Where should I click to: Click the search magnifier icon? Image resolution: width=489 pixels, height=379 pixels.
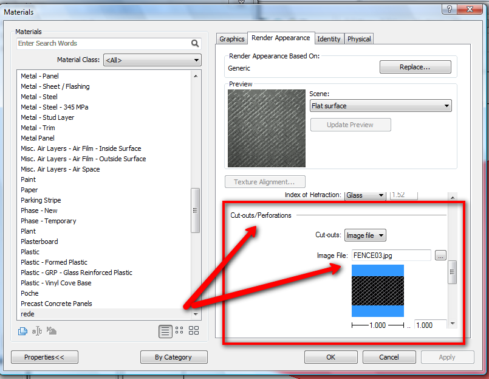(195, 43)
